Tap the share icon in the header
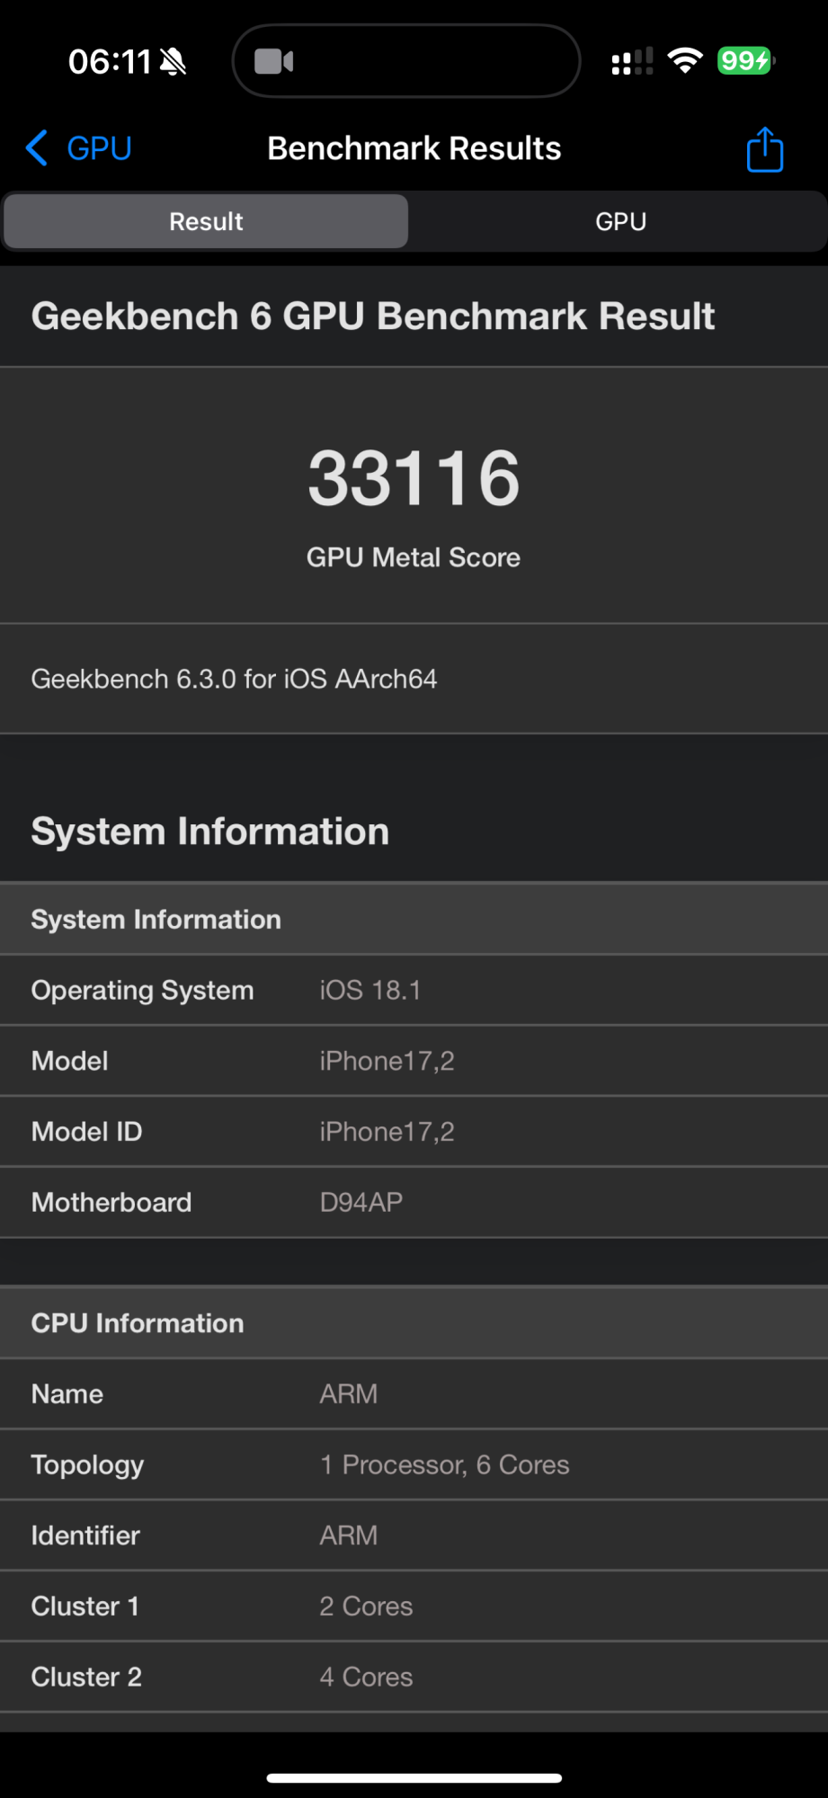The image size is (828, 1798). 765,149
